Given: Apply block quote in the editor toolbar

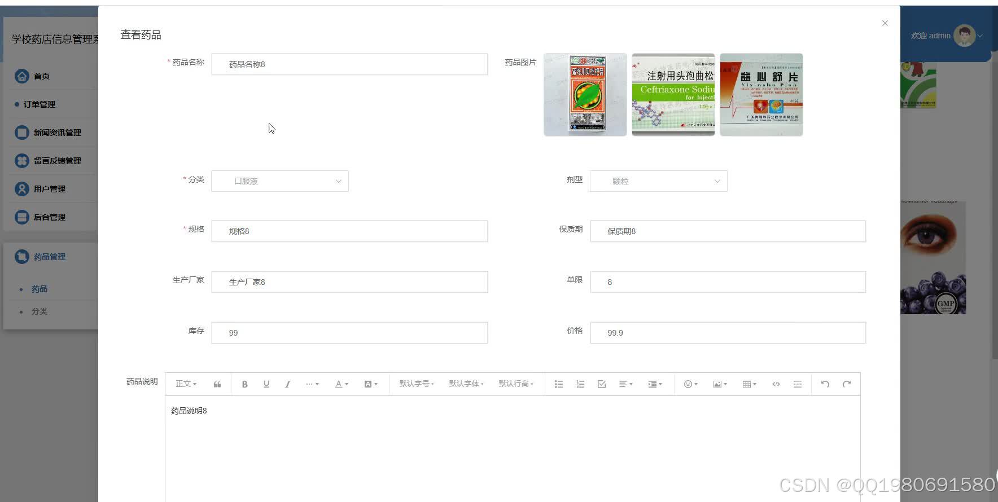Looking at the screenshot, I should click(217, 384).
